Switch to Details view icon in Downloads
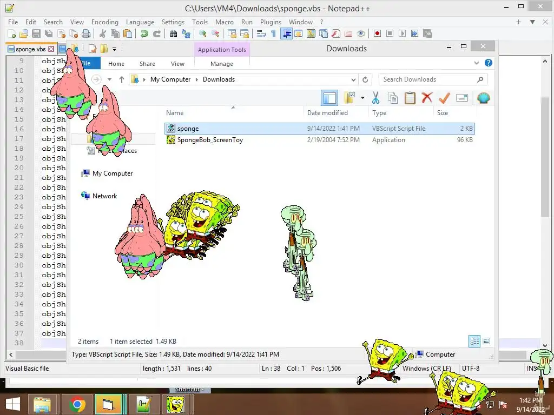 click(474, 341)
